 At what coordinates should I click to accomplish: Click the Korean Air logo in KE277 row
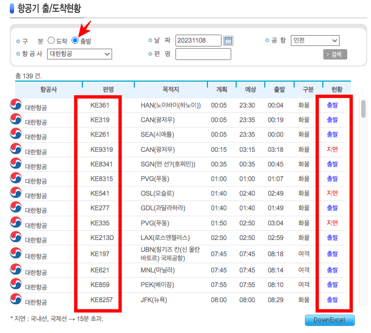pyautogui.click(x=16, y=207)
